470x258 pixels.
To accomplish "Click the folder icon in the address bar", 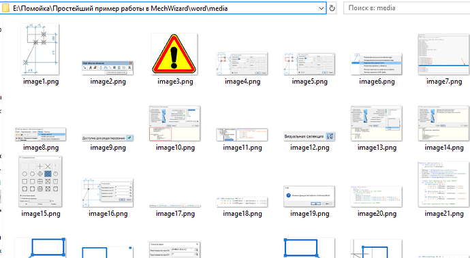I will pyautogui.click(x=5, y=8).
